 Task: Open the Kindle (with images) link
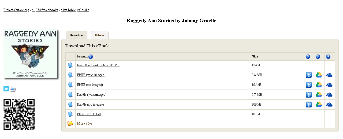91,95
